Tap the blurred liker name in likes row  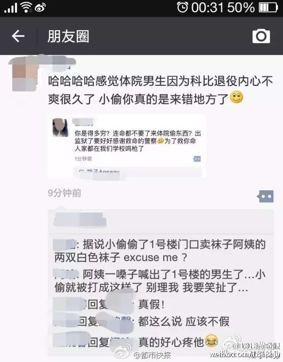point(80,220)
